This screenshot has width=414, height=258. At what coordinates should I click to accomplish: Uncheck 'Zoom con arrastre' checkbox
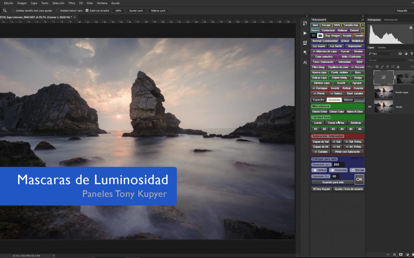[x=87, y=11]
